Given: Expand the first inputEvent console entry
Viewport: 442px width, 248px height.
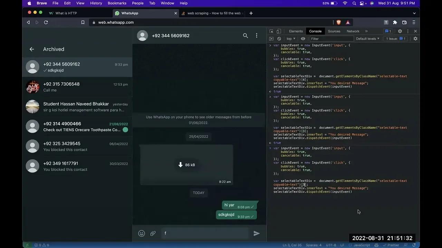Looking at the screenshot, I should point(270,45).
